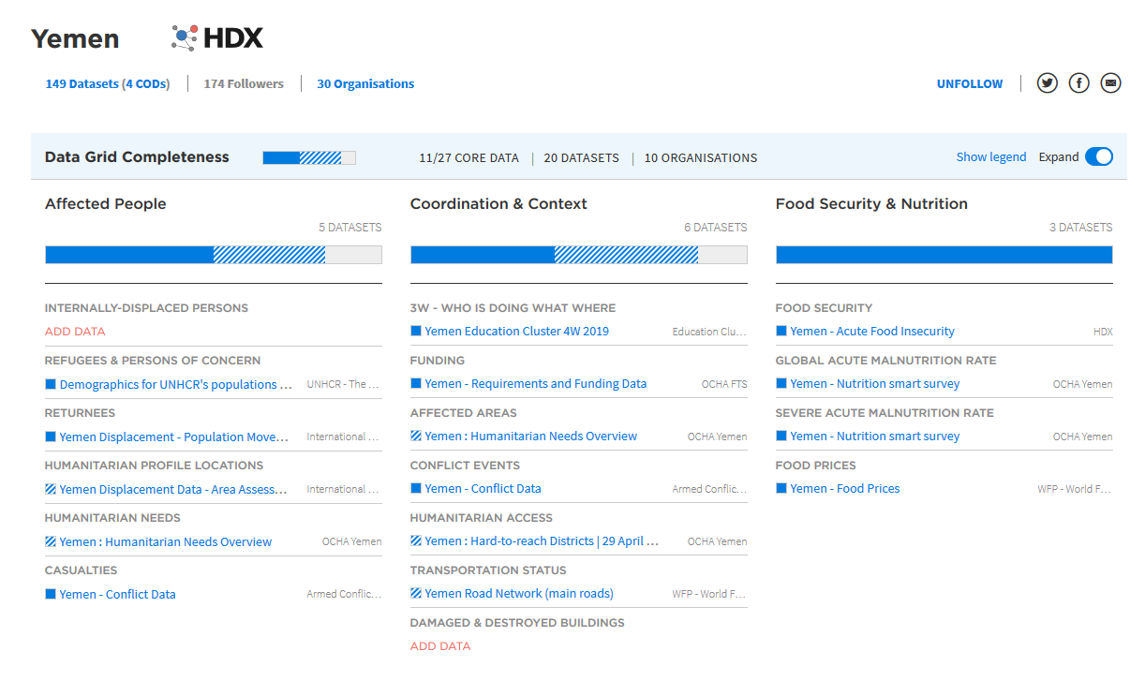Click Data Grid Completeness progress bar
Viewport: 1145px width, 681px height.
[x=309, y=157]
